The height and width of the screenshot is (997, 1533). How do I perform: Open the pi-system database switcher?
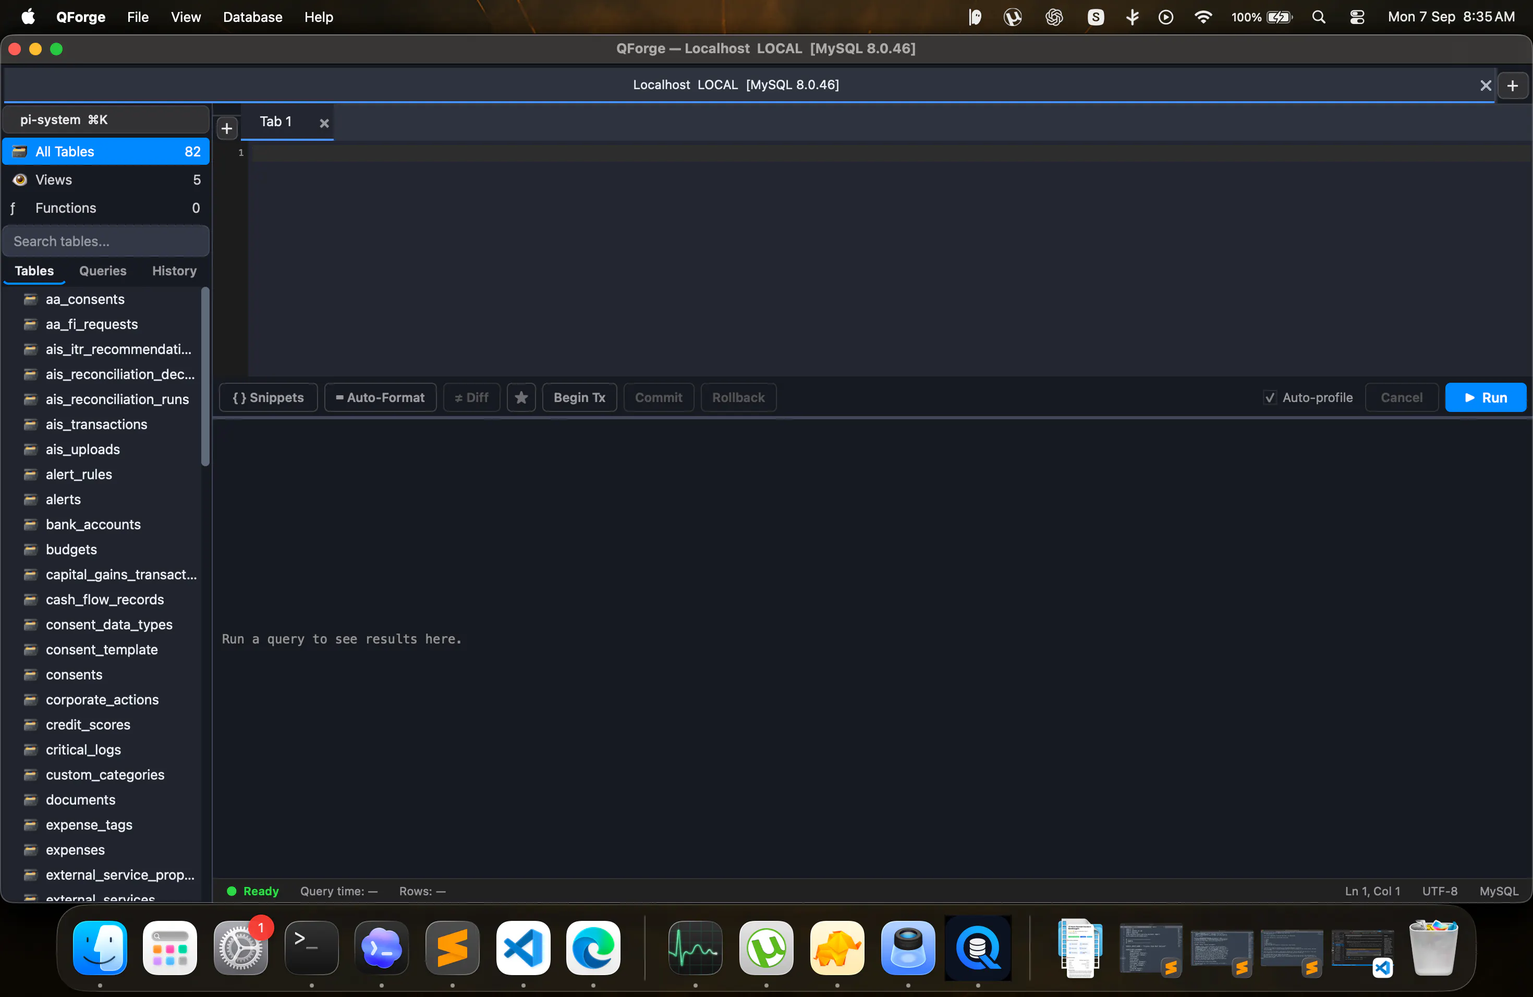point(106,120)
